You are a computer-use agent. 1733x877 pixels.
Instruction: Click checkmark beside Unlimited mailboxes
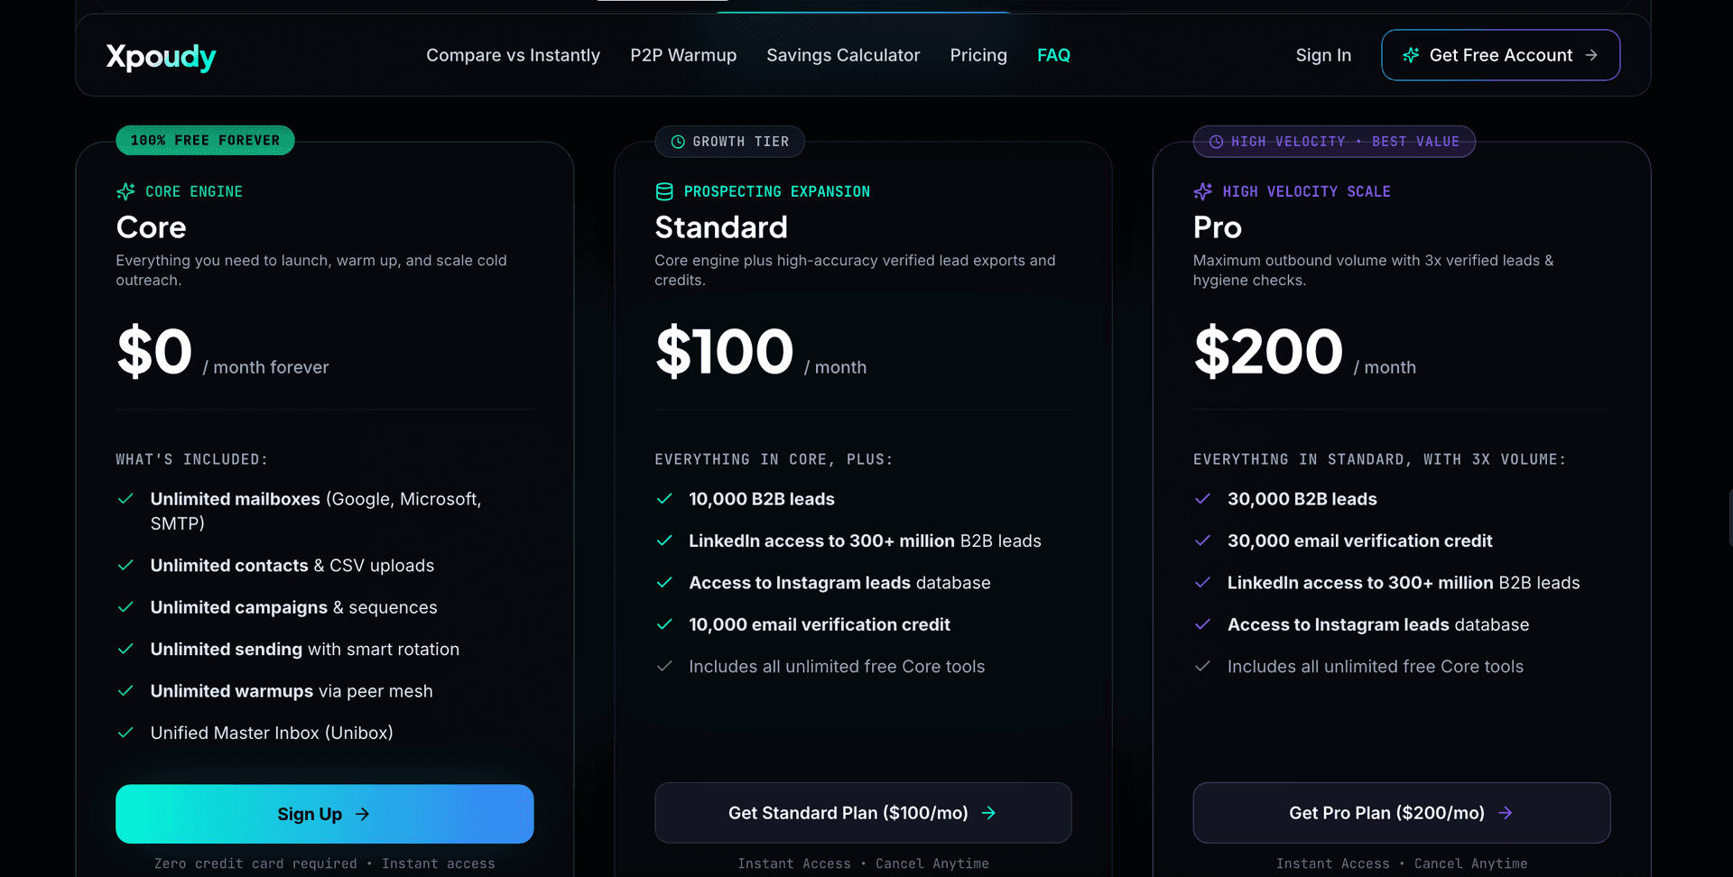coord(126,499)
